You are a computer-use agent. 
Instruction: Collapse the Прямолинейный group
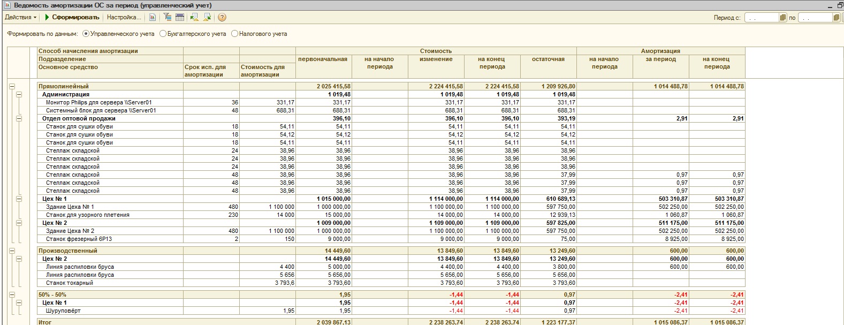12,86
